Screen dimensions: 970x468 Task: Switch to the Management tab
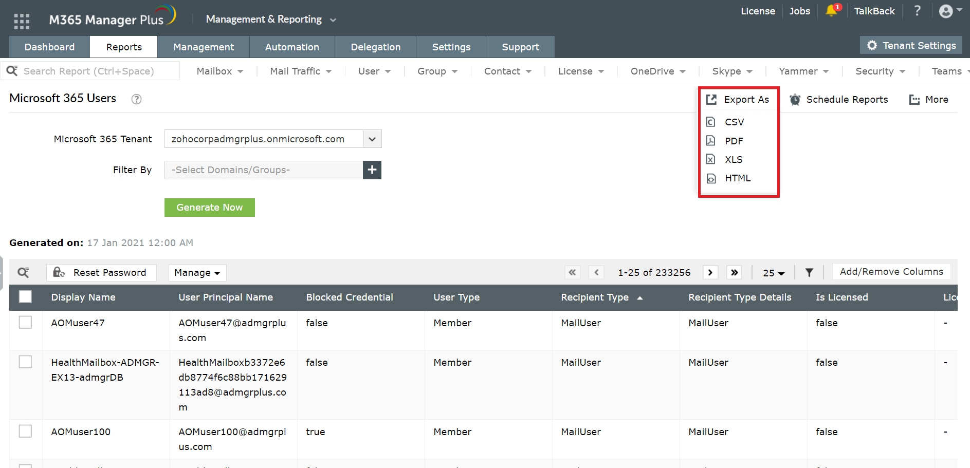(x=204, y=47)
